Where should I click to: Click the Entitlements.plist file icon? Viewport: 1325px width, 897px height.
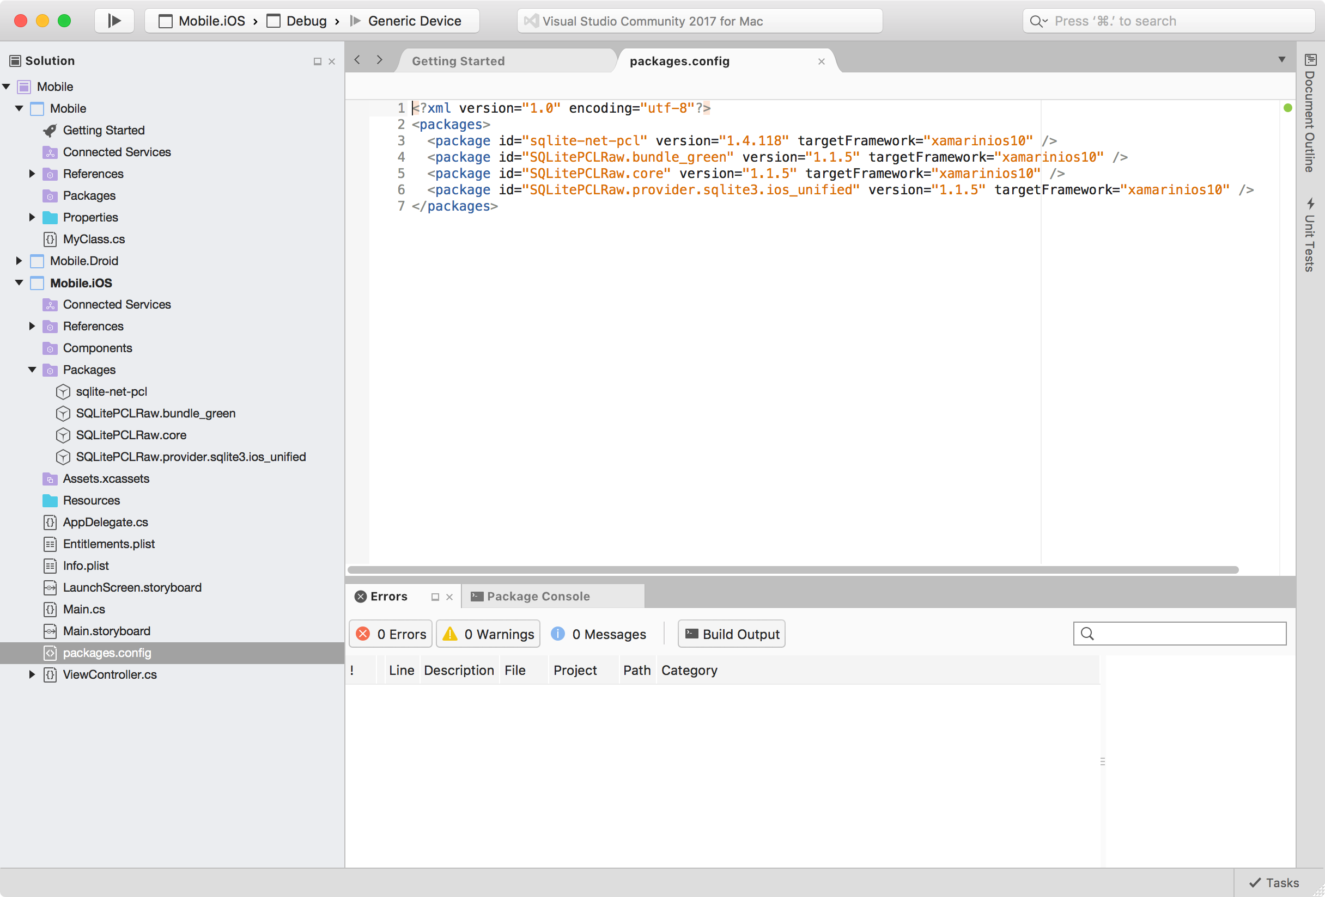click(x=50, y=544)
